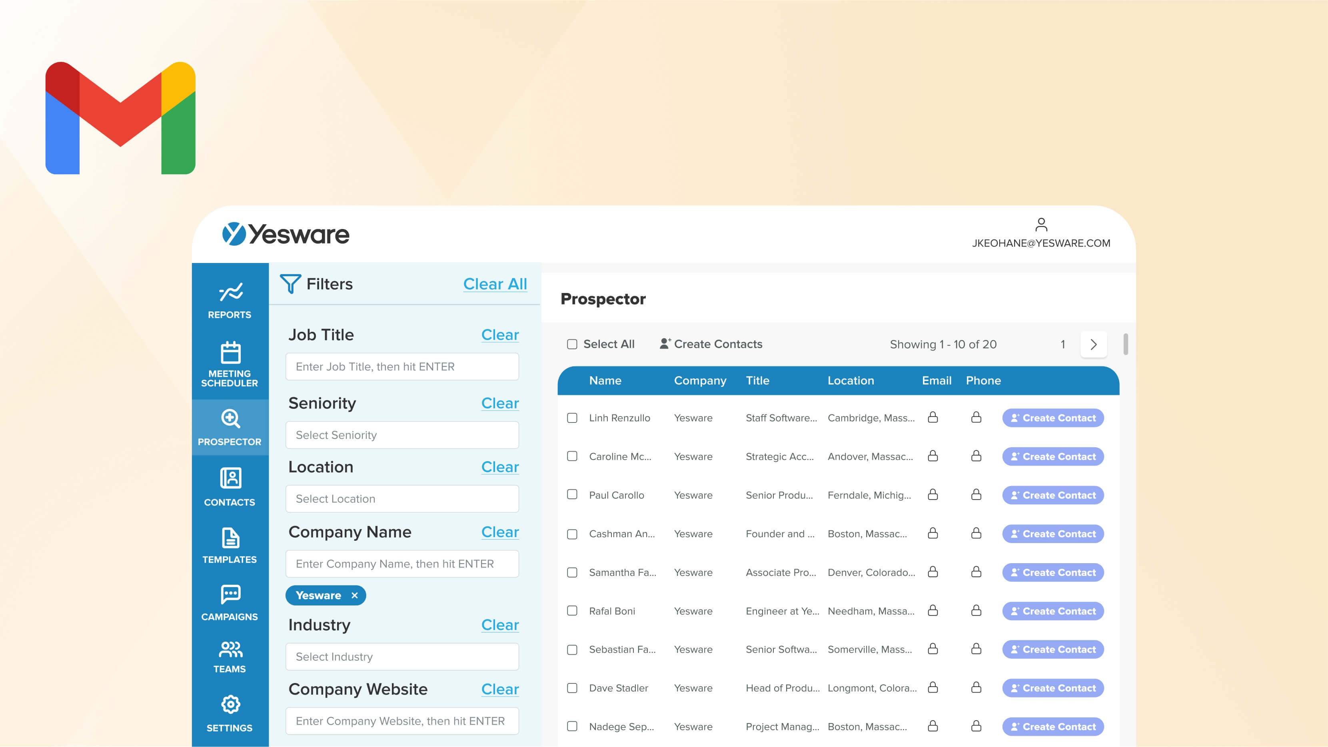Tick the checkbox for Samantha Fa...
This screenshot has height=747, width=1328.
point(572,572)
